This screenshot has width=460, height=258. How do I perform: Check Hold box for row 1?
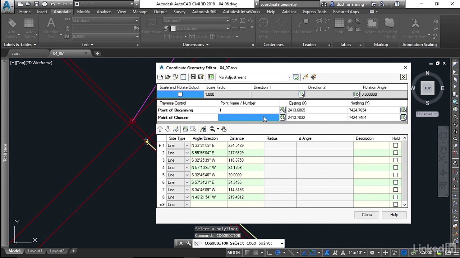pyautogui.click(x=395, y=145)
